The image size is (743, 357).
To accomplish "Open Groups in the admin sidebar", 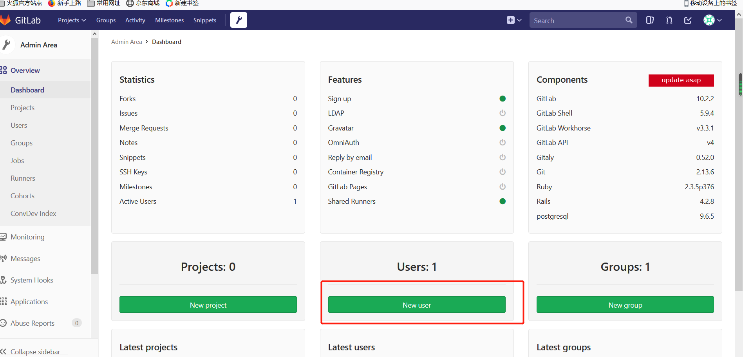I will 22,143.
